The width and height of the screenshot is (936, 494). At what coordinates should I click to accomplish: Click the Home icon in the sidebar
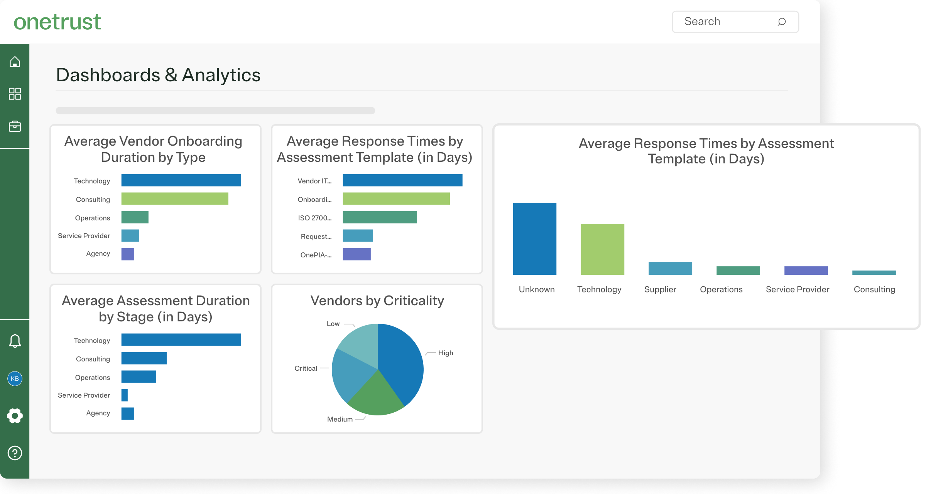(15, 61)
